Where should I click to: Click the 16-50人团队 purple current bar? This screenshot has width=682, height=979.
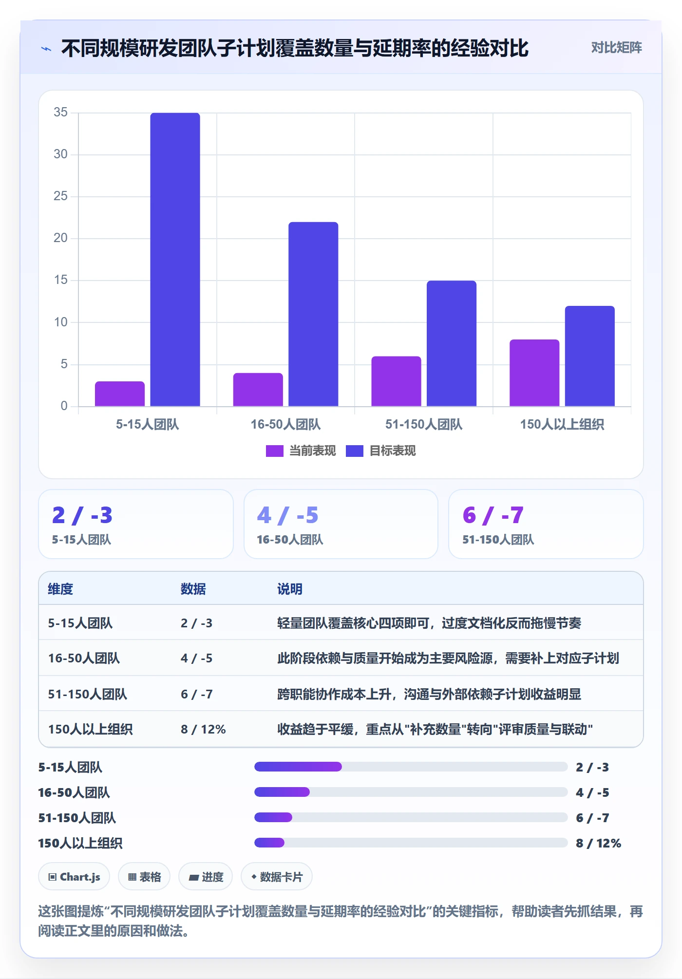[258, 390]
